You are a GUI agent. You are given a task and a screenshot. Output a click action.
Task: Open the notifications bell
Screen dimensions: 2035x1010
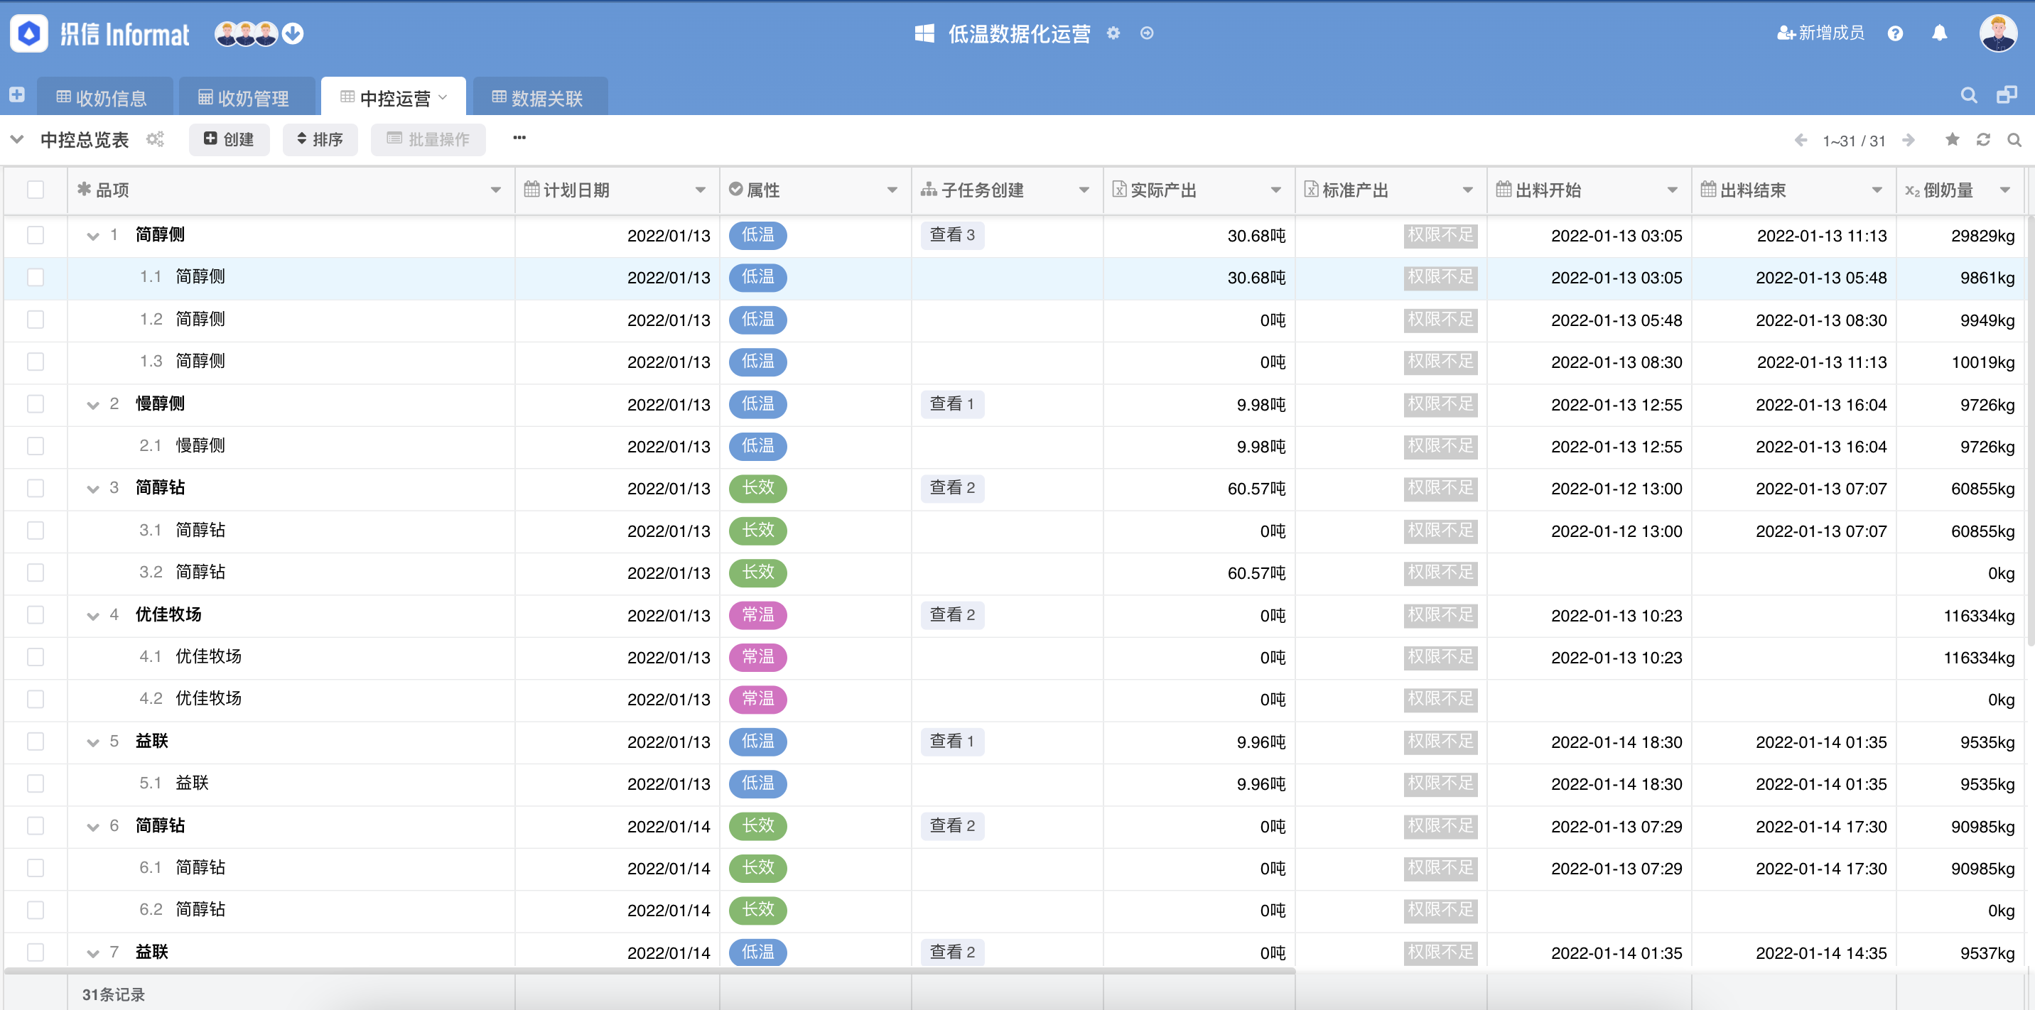(x=1939, y=33)
